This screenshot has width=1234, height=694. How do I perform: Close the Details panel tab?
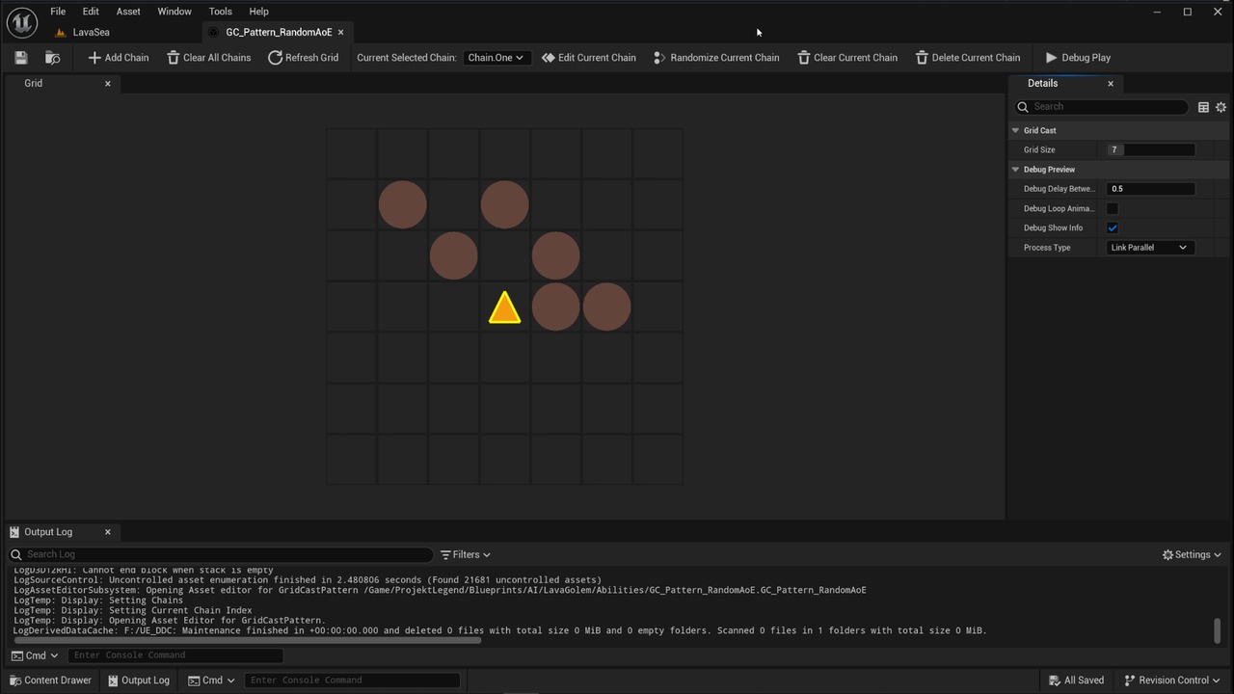[1111, 84]
